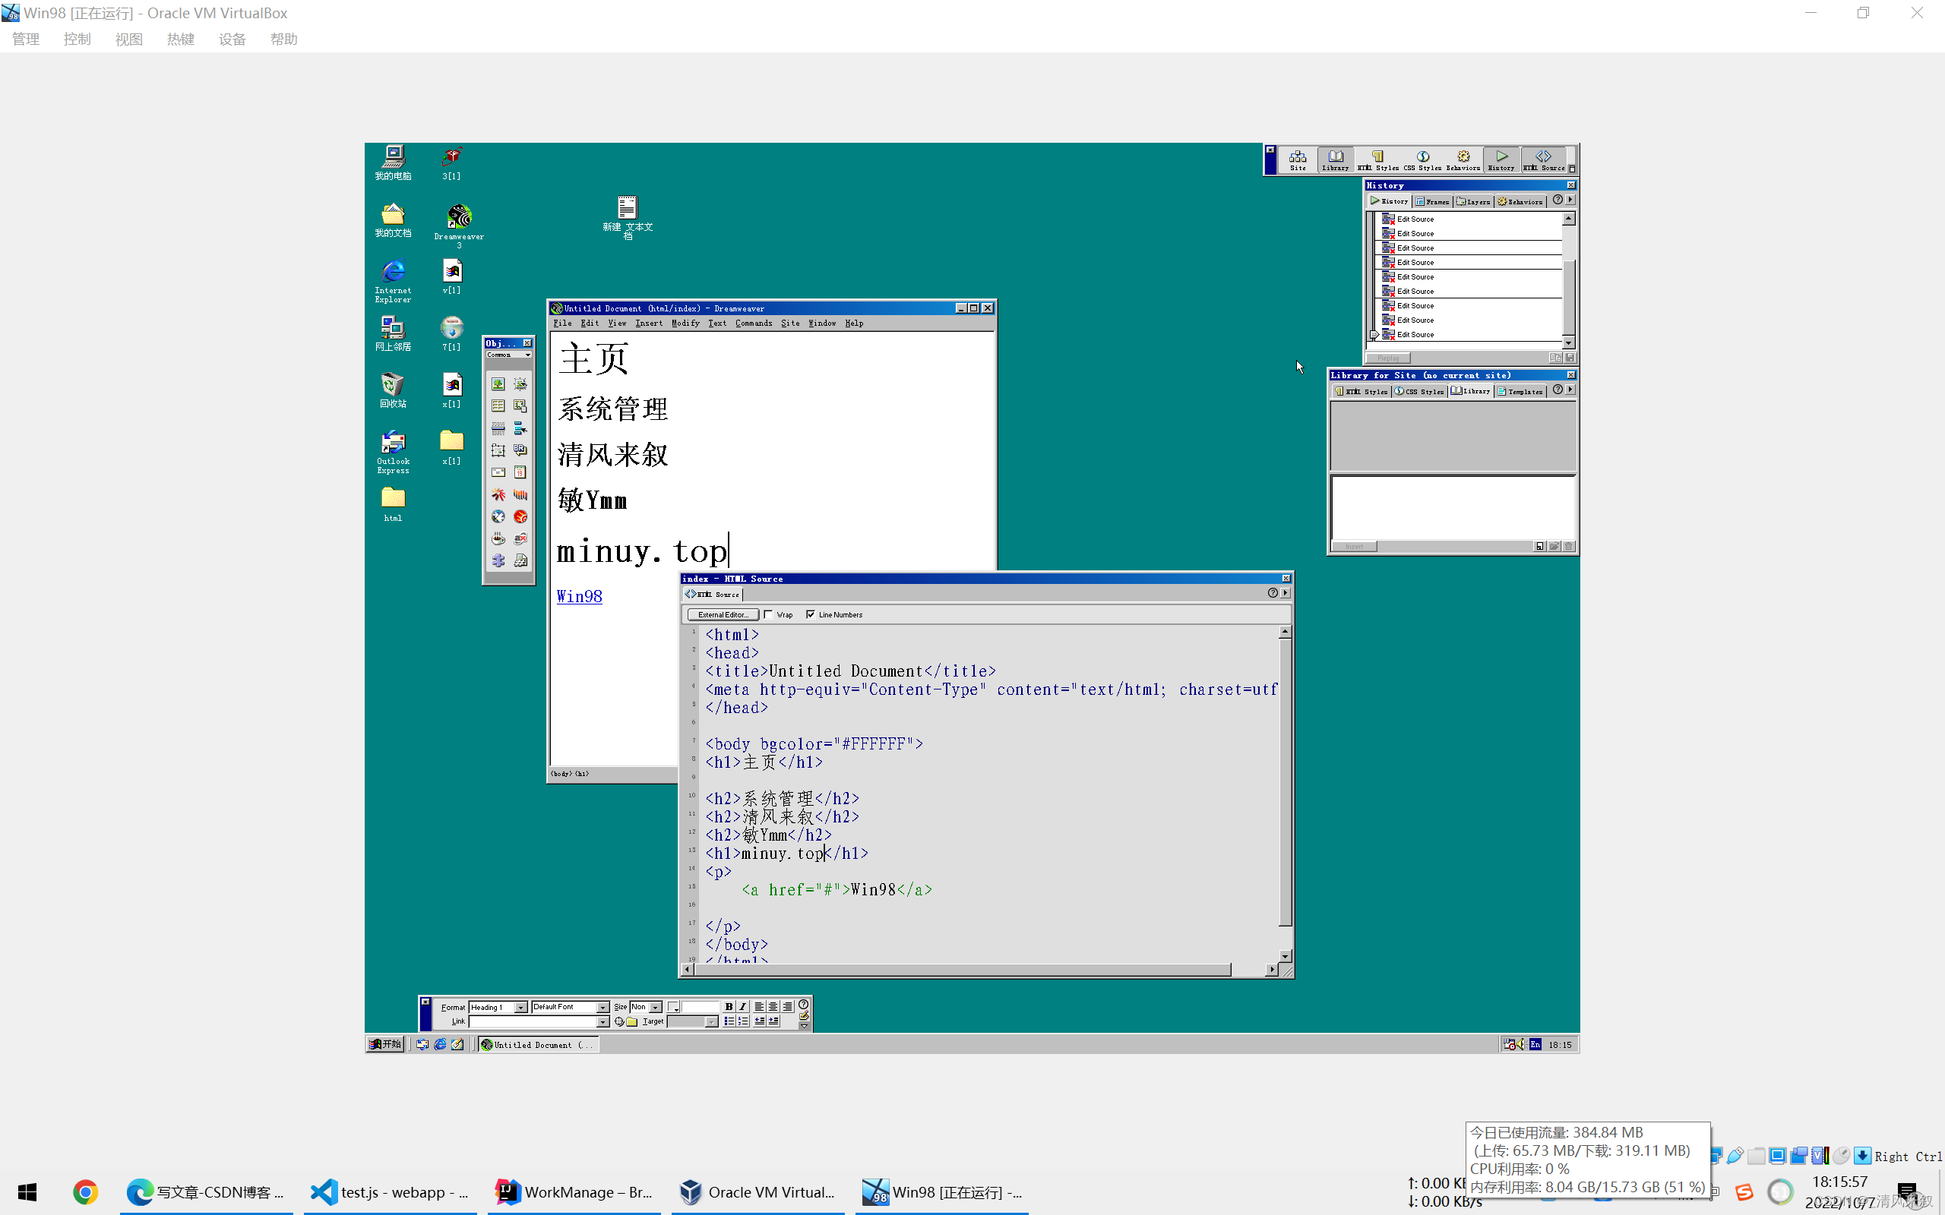Expand Property inspector with bottom arrow
Viewport: 1945px width, 1215px height.
click(x=805, y=1027)
